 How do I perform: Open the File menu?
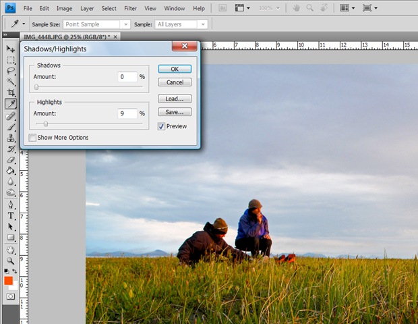click(28, 9)
